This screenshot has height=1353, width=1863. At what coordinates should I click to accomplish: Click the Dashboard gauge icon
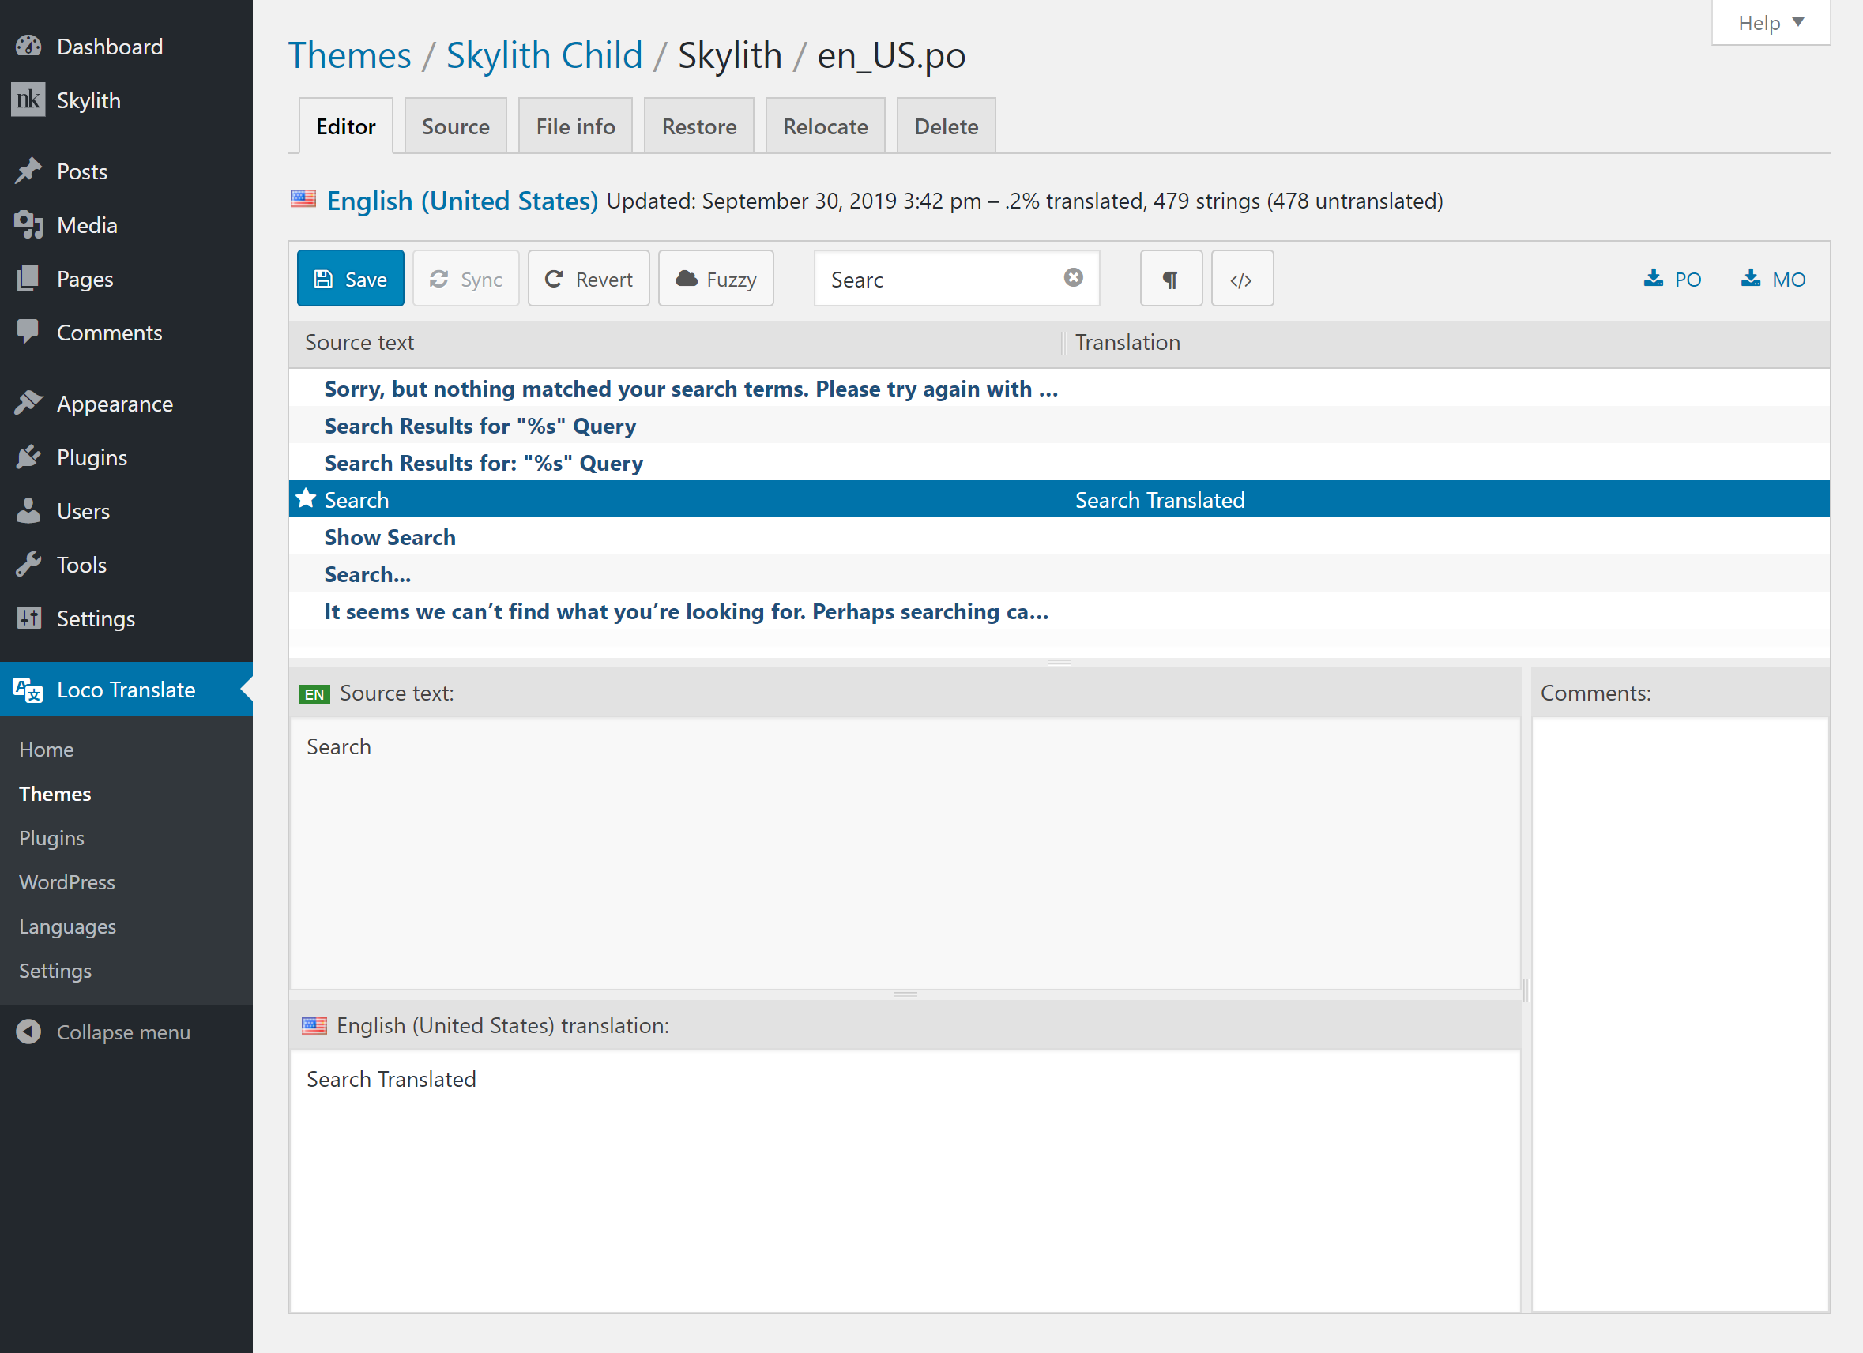click(28, 46)
